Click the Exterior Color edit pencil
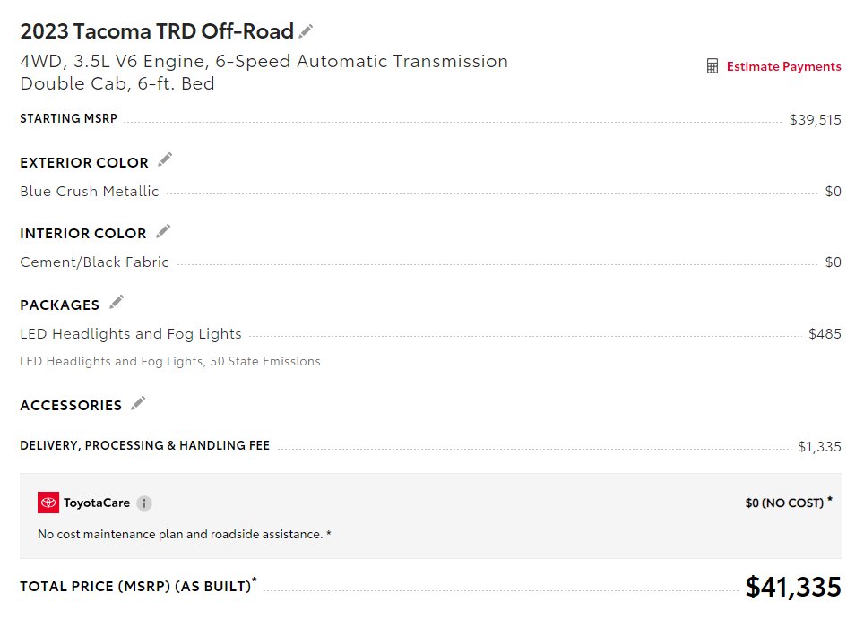Viewport: 864px width, 619px height. coord(165,159)
